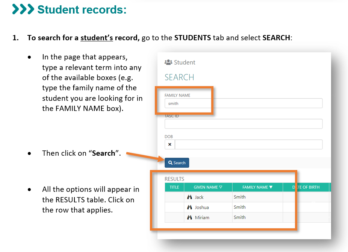Viewport: 348px width, 252px height.
Task: Click the triple chevron icon before Student records
Action: [x=23, y=9]
